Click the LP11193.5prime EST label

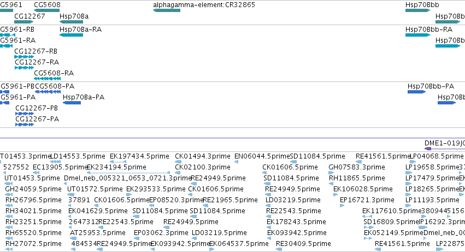[x=432, y=201]
